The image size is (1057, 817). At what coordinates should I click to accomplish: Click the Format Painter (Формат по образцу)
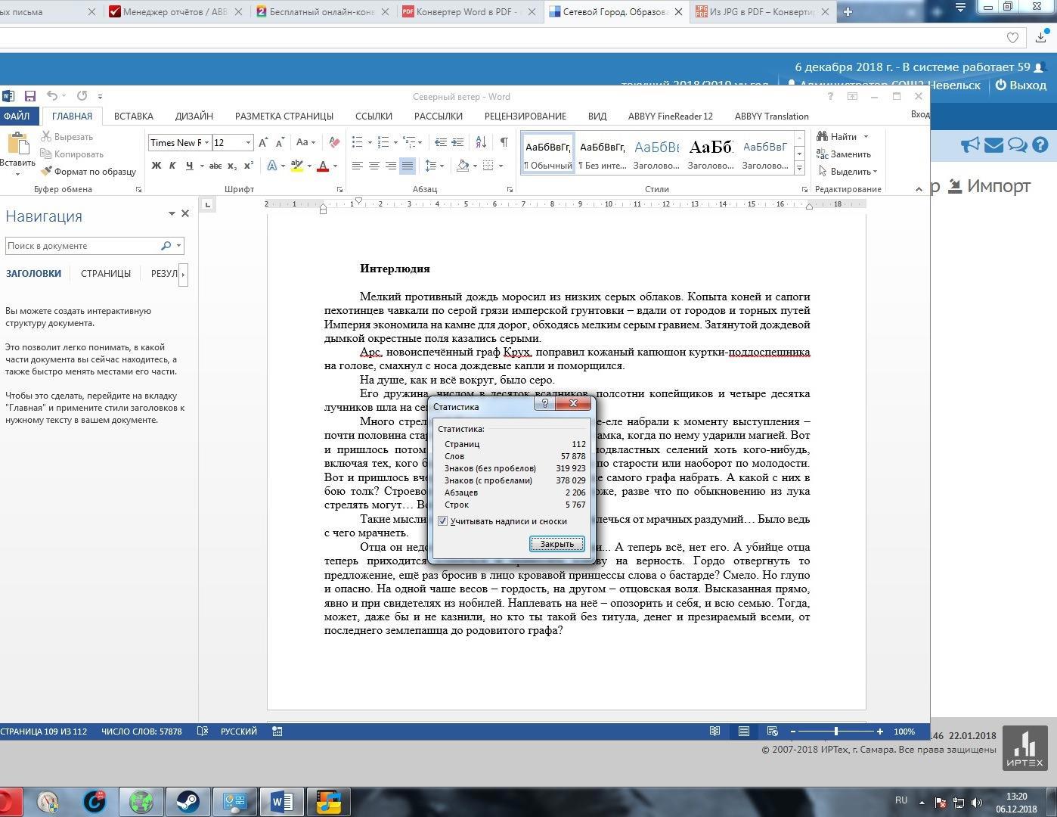click(88, 172)
